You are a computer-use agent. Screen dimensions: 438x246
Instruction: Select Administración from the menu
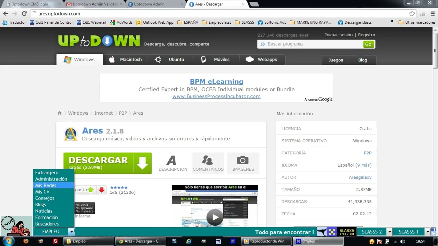pos(54,179)
